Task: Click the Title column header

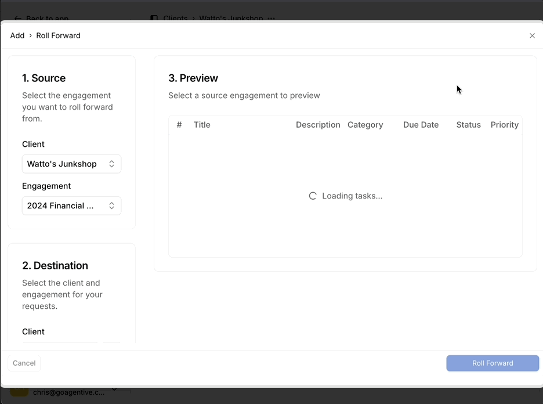Action: 202,125
